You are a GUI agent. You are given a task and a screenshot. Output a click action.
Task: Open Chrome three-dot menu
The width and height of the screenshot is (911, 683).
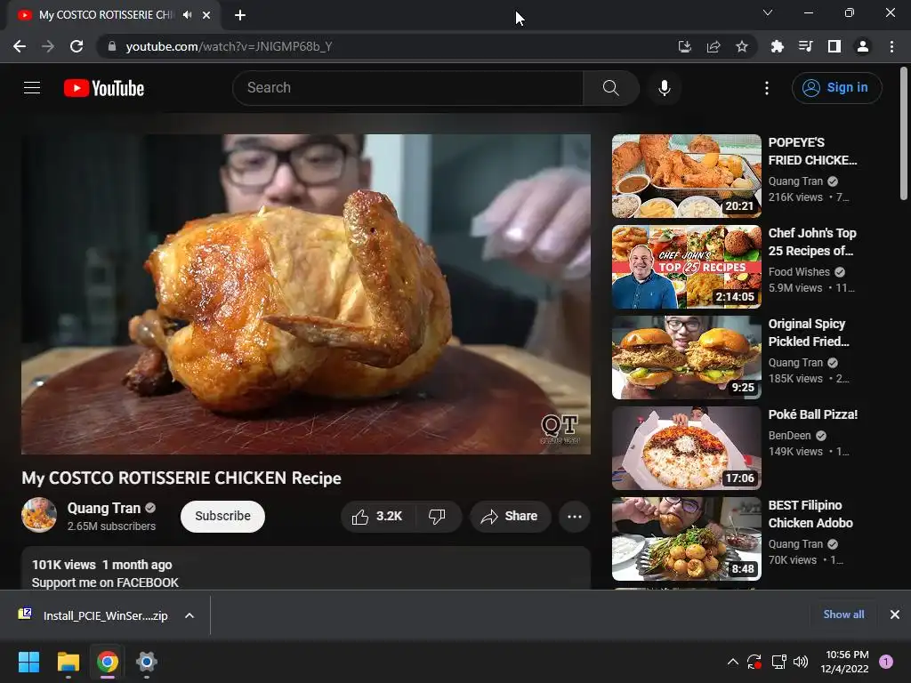coord(891,46)
